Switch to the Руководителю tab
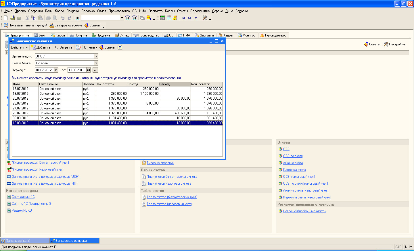The width and height of the screenshot is (414, 251). pos(273,35)
